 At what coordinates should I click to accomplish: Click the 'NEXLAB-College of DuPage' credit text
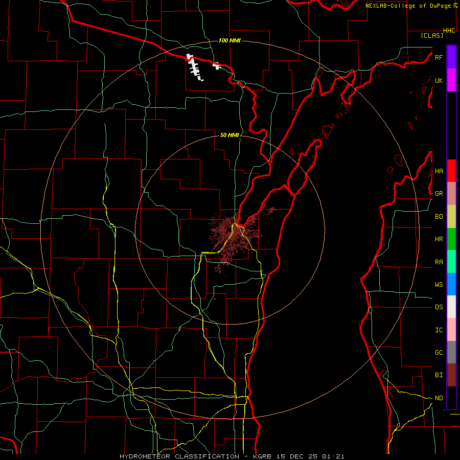(408, 6)
